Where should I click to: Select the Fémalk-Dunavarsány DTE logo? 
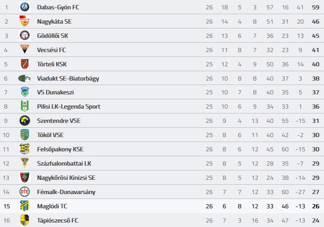coord(25,192)
